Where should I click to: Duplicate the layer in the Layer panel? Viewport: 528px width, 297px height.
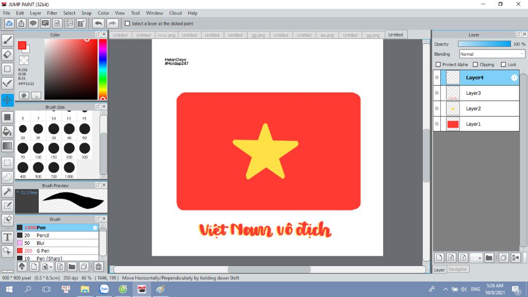point(503,258)
